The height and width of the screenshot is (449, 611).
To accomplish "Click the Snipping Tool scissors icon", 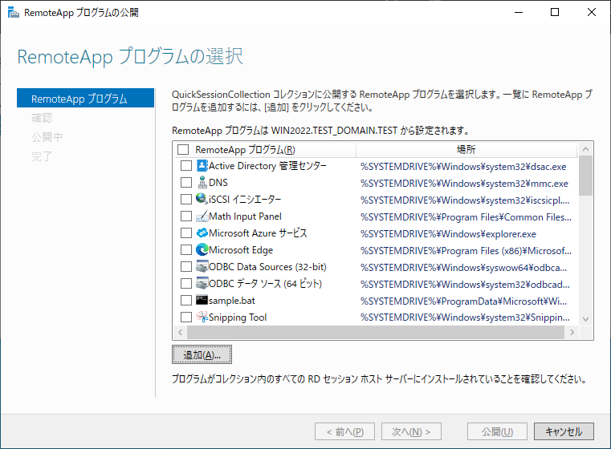I will [x=202, y=317].
